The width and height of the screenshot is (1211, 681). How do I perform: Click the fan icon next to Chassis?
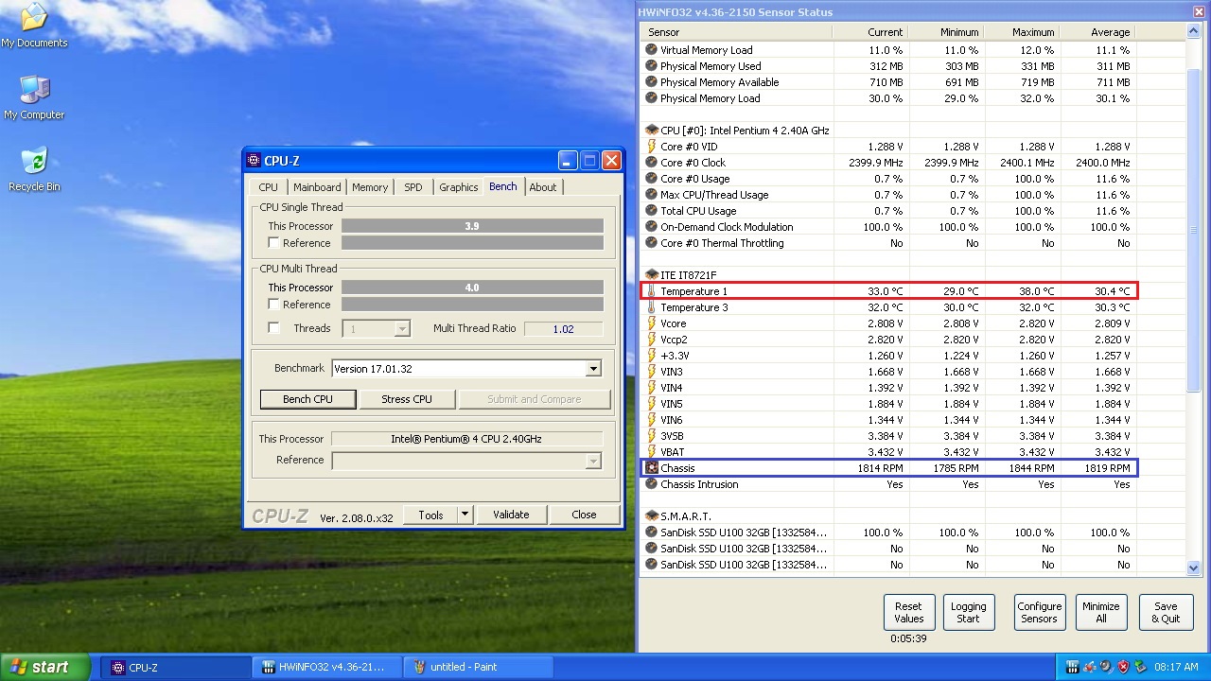click(651, 468)
